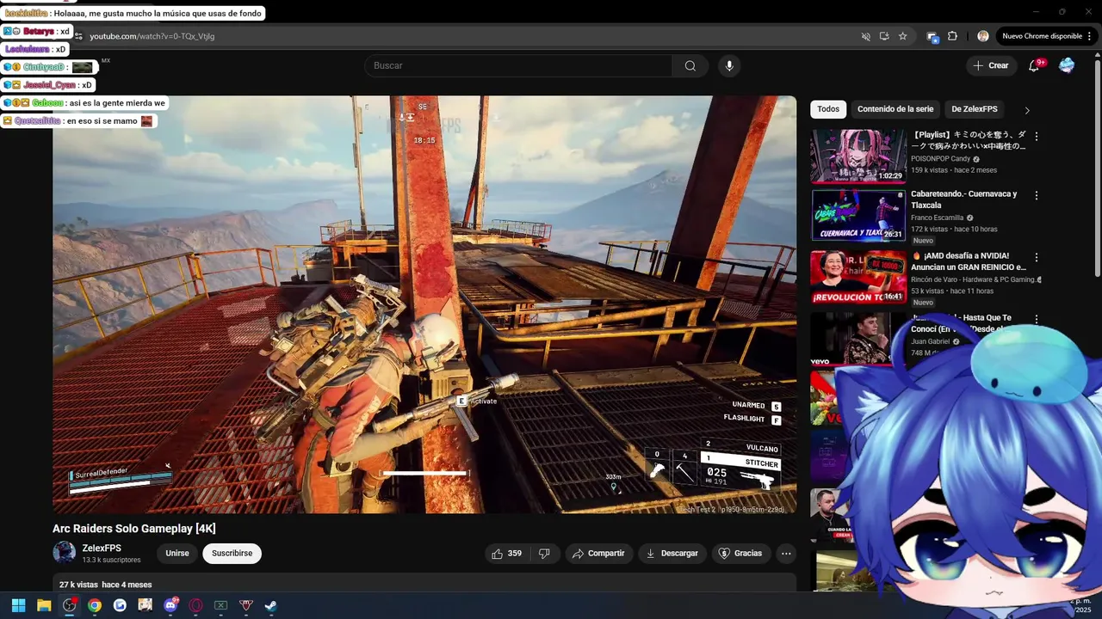
Task: Click the Suscribirse button
Action: click(x=232, y=554)
